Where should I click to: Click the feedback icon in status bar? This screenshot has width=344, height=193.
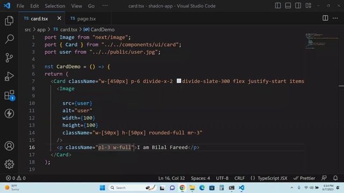click(324, 178)
